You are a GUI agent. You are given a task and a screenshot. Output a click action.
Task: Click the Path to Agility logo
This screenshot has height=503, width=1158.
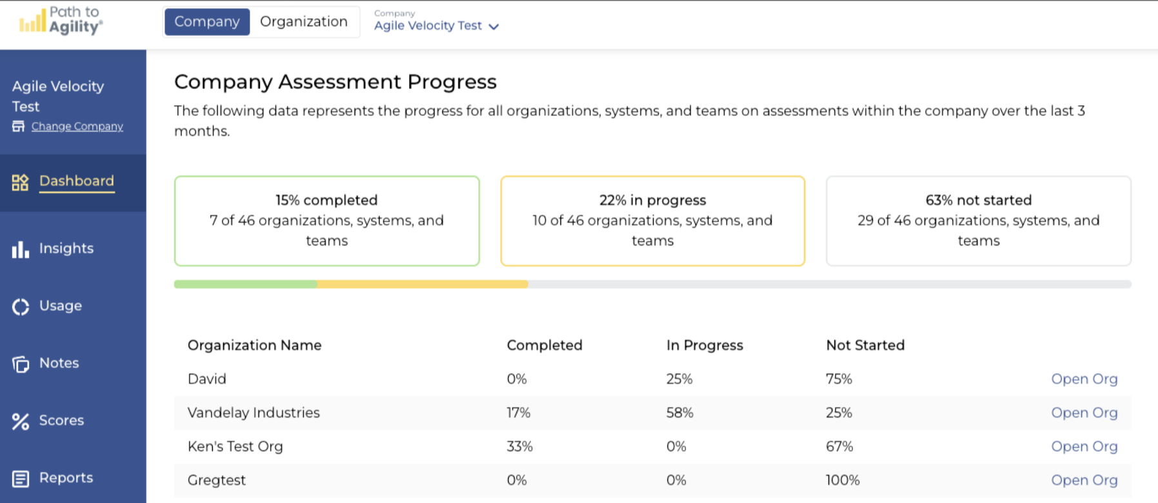coord(61,21)
